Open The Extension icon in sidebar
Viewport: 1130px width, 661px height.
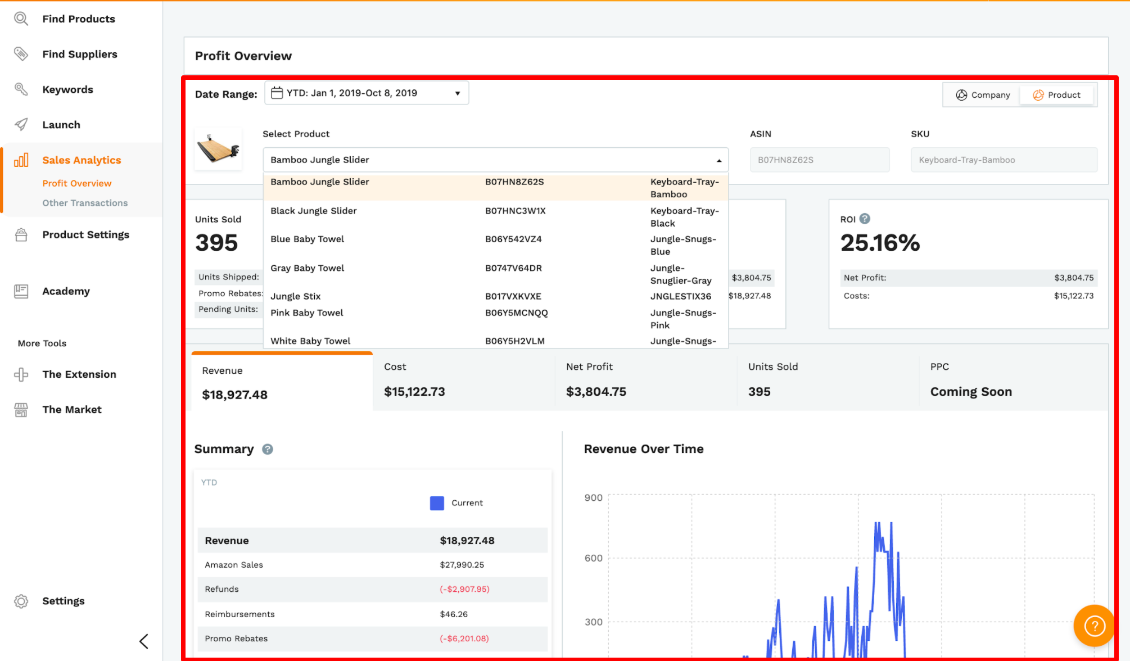pyautogui.click(x=21, y=374)
